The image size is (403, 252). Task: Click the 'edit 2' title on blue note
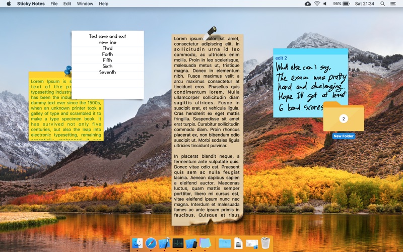pyautogui.click(x=281, y=58)
